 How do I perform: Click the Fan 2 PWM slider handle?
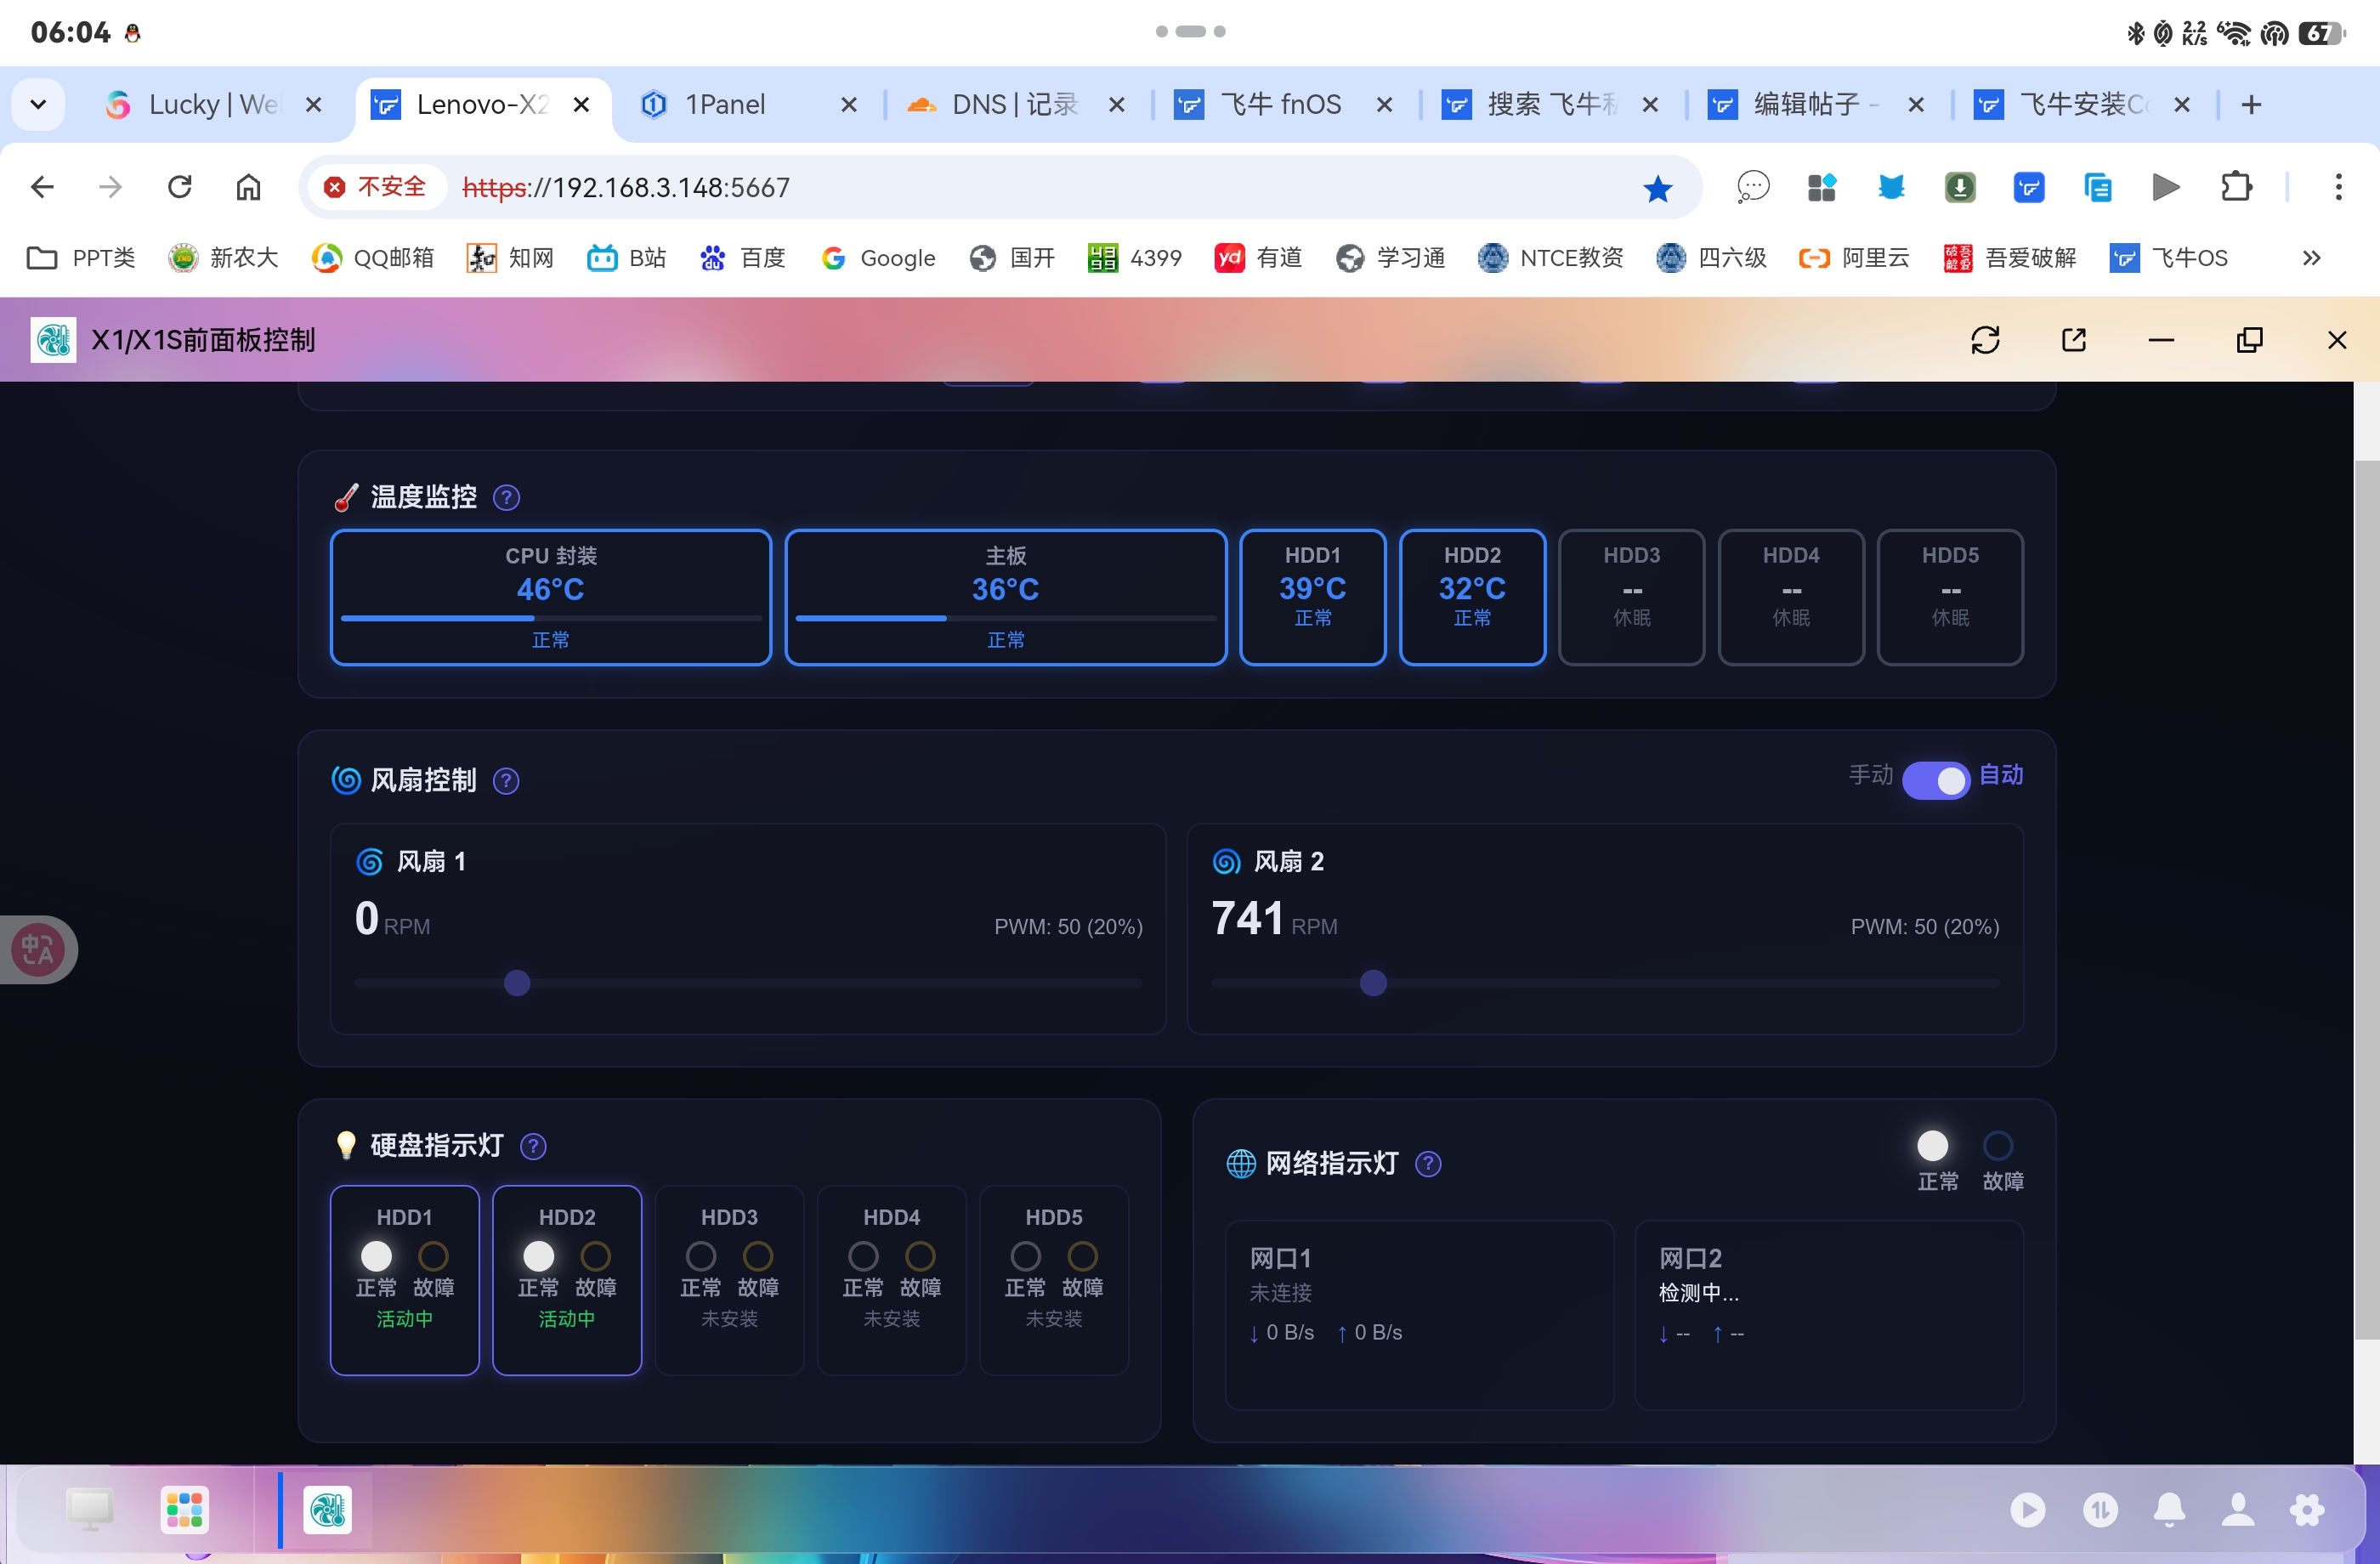click(x=1374, y=983)
